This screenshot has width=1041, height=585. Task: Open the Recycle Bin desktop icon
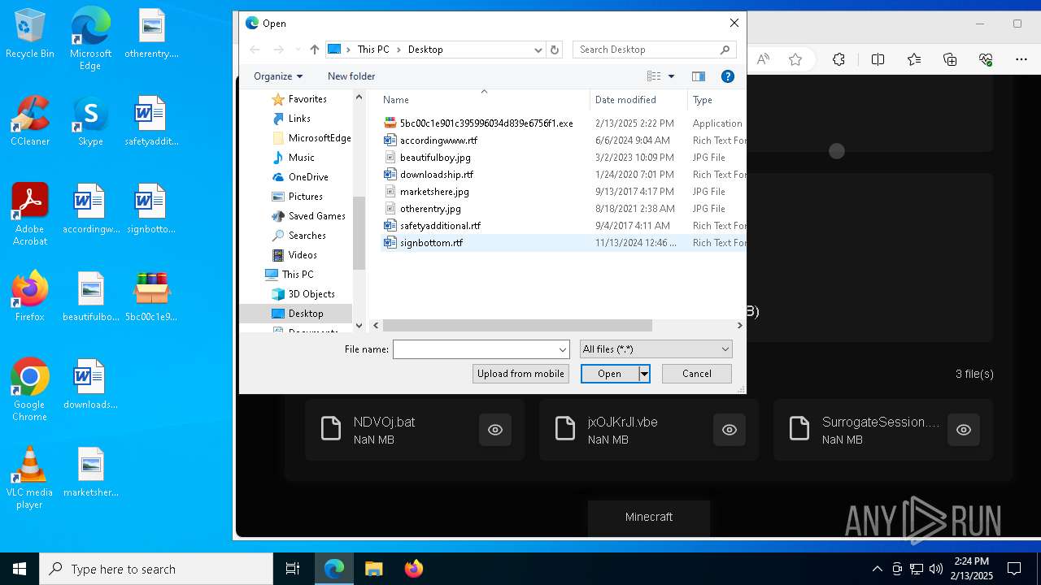[x=29, y=32]
